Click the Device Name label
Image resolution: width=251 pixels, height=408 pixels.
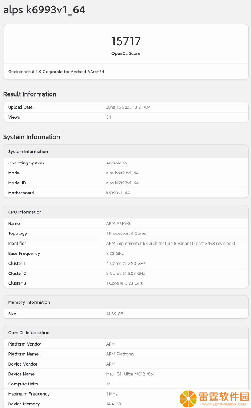point(21,374)
